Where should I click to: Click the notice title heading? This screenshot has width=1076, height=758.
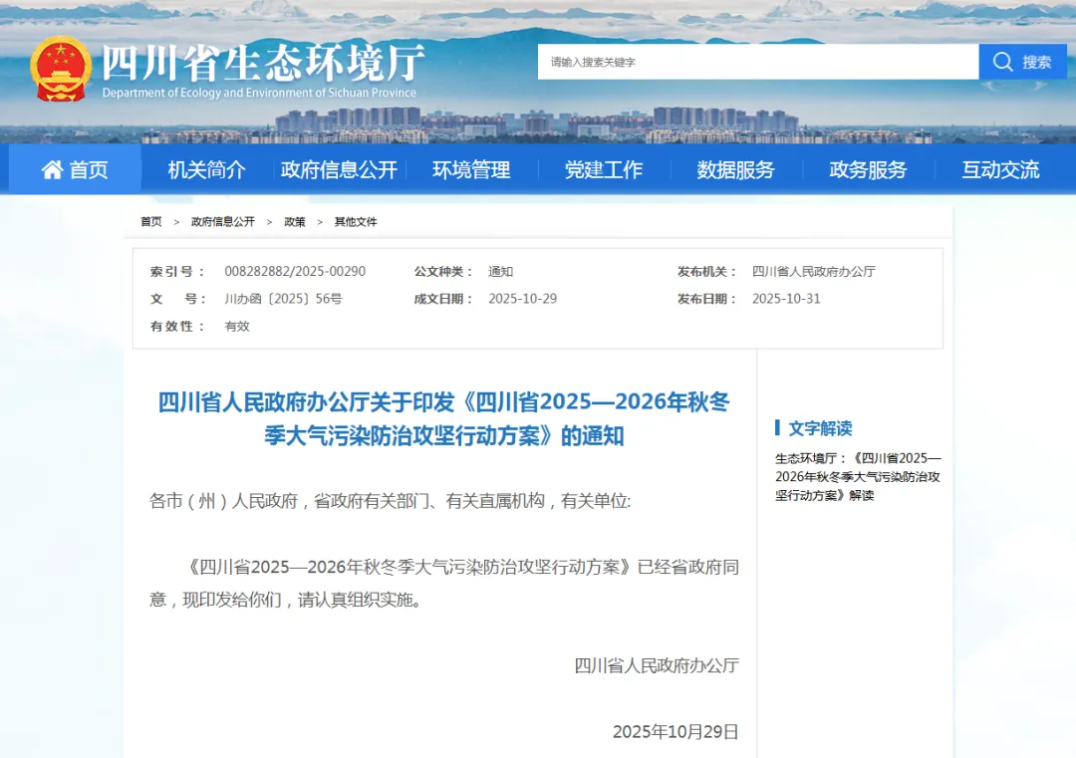coord(443,418)
